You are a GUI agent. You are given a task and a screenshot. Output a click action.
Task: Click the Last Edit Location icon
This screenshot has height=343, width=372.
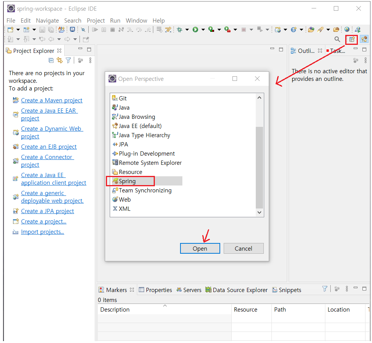click(x=42, y=39)
